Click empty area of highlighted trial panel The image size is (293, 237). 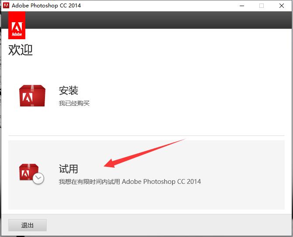pyautogui.click(x=236, y=196)
